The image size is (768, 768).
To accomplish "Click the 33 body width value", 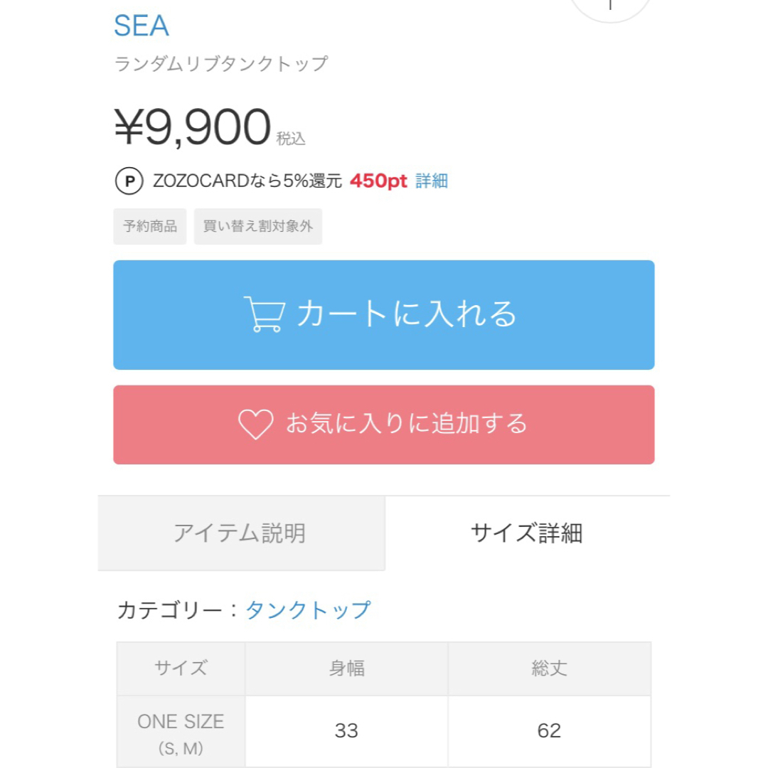I will [x=346, y=731].
